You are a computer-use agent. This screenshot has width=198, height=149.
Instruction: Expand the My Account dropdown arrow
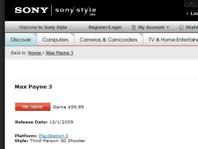click(x=168, y=27)
